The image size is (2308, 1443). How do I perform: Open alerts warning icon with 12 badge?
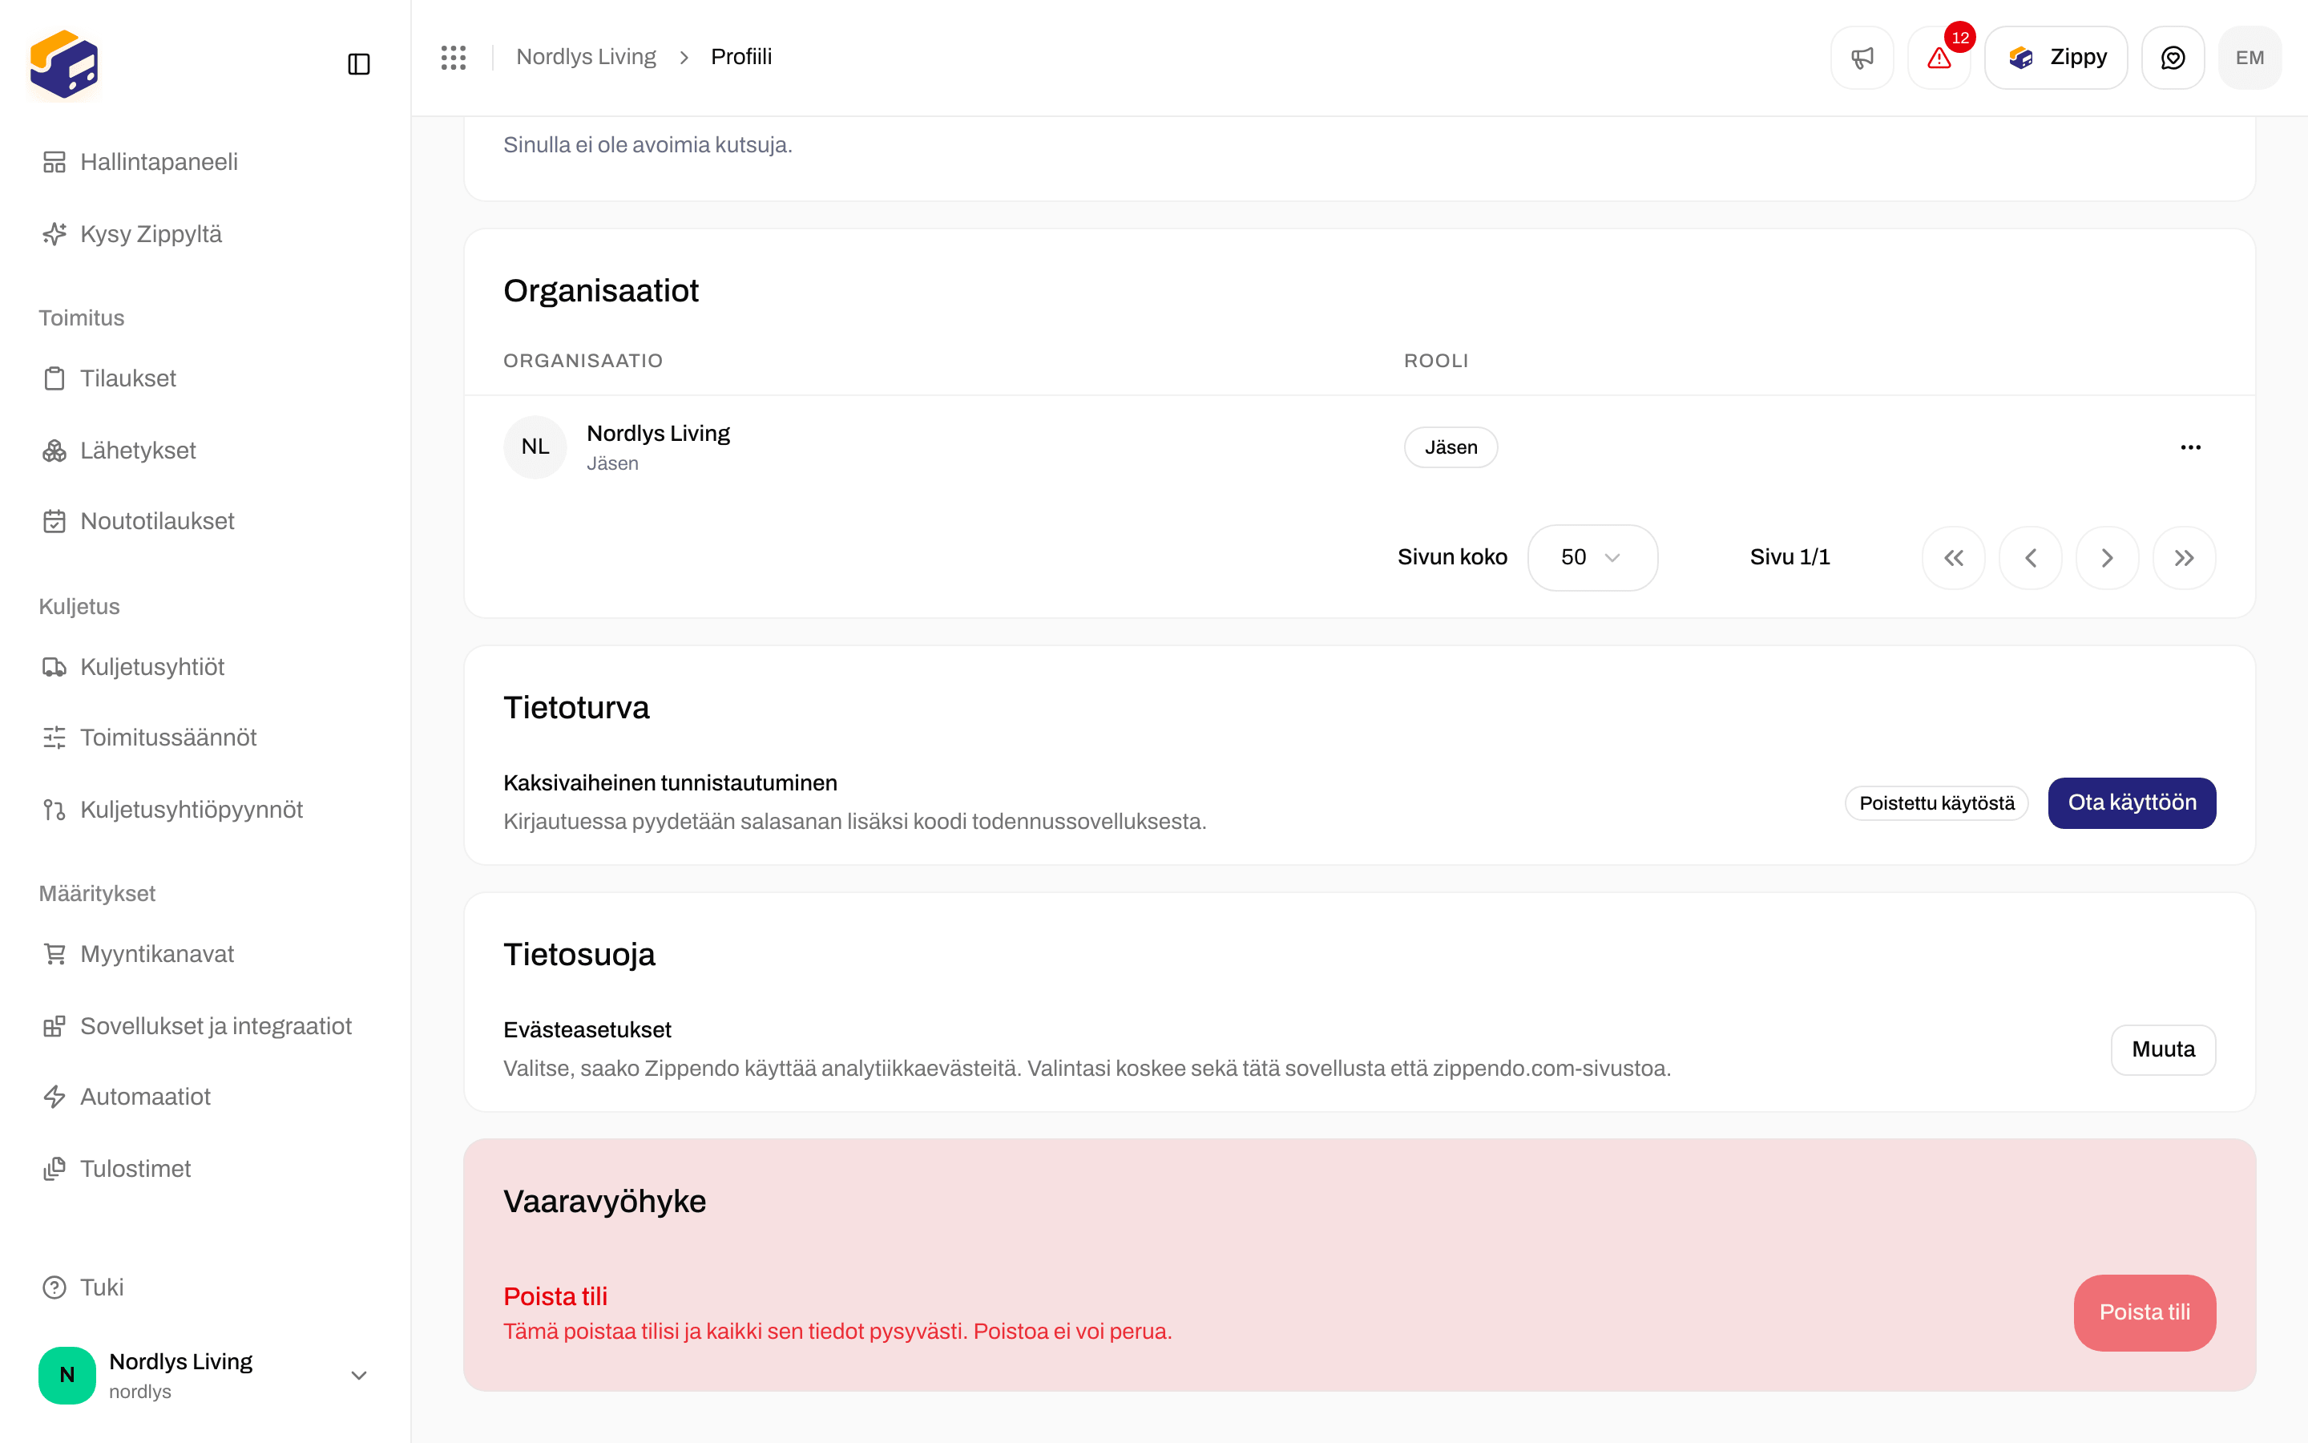(1939, 59)
